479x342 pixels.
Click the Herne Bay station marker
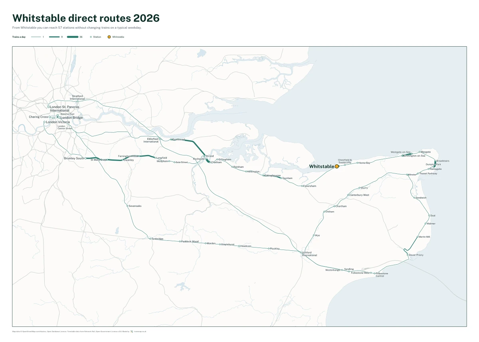[357, 163]
